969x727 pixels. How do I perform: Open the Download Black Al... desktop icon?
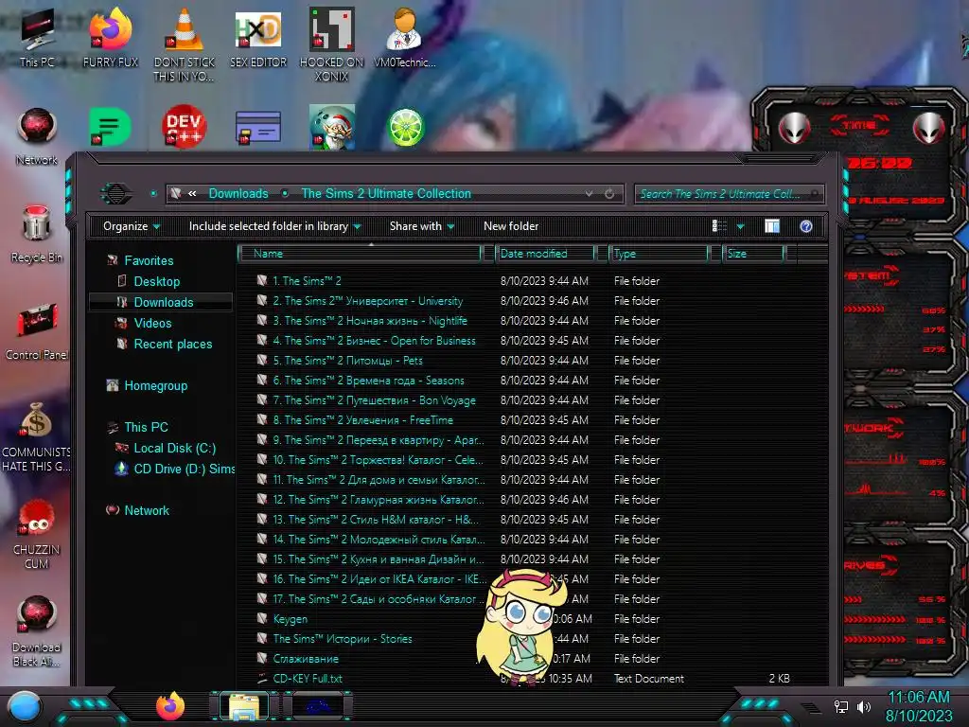[x=37, y=630]
